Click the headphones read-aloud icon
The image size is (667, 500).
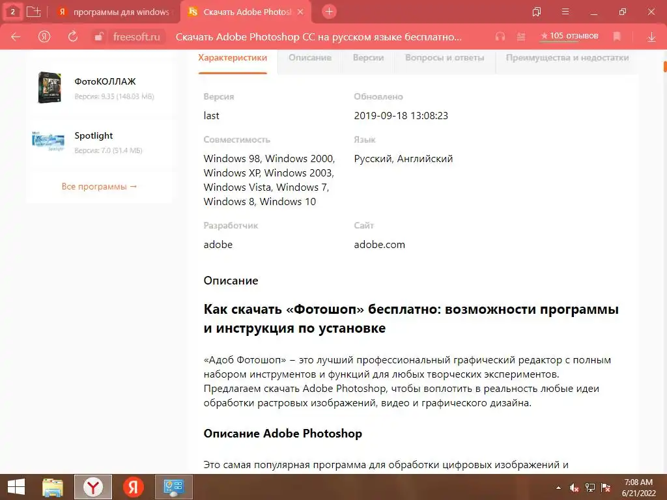[x=500, y=36]
